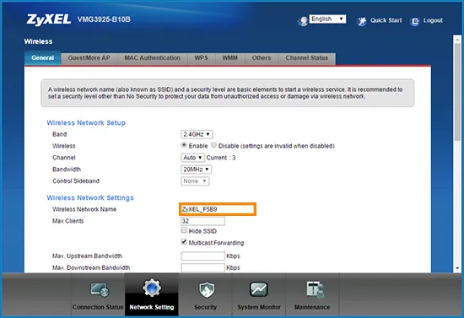Click the Logout icon
The height and width of the screenshot is (318, 464).
tap(415, 21)
